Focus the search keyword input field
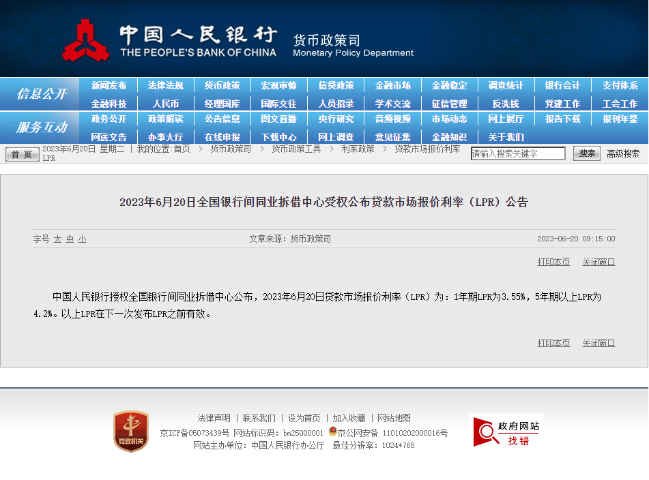The image size is (649, 480). coord(518,154)
